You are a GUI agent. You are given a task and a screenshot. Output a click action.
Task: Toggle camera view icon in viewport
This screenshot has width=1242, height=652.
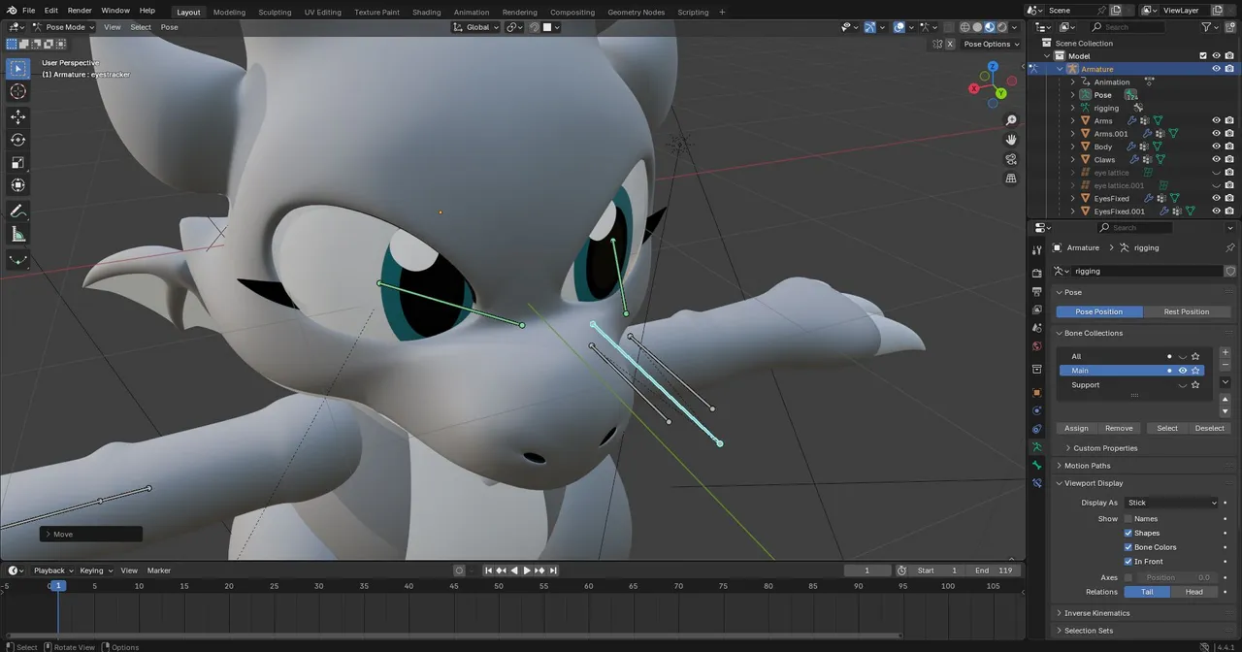[x=1011, y=159]
